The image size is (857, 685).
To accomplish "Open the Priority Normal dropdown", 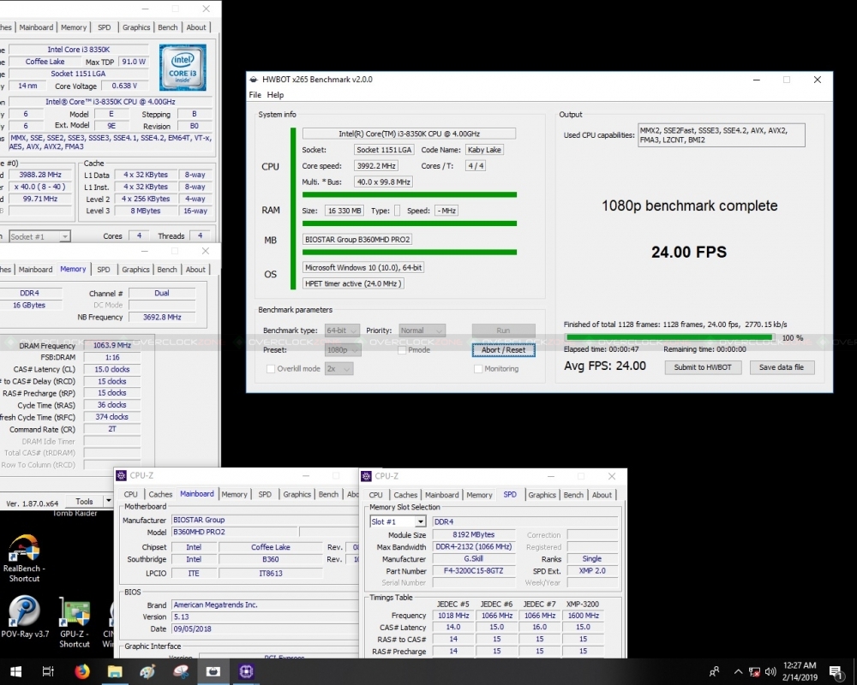I will [422, 331].
